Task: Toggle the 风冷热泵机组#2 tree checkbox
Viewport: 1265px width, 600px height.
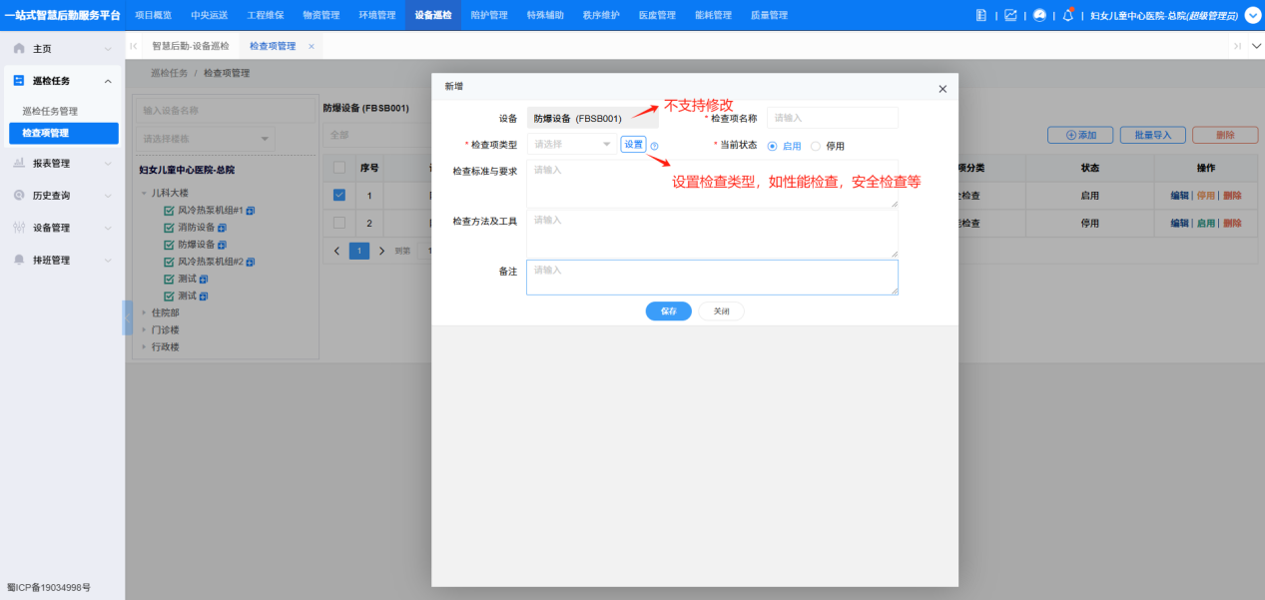Action: [x=169, y=262]
